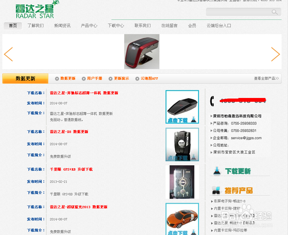Open the 更新演示 link

pyautogui.click(x=121, y=78)
